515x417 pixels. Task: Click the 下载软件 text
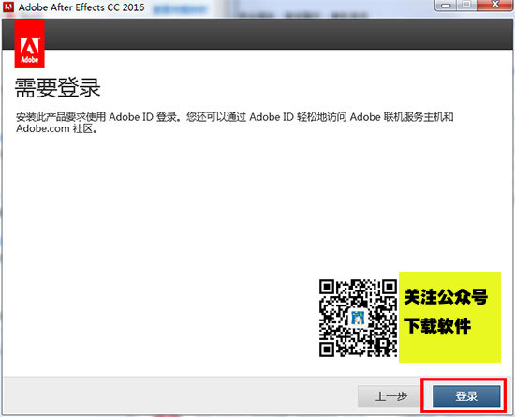point(437,326)
